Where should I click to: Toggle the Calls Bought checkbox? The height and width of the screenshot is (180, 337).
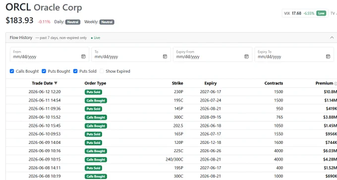12,71
